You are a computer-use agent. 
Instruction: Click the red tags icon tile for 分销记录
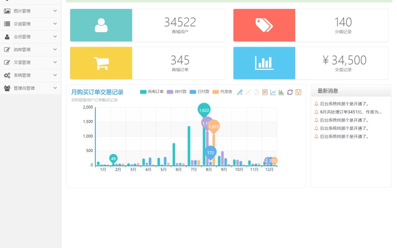[264, 25]
